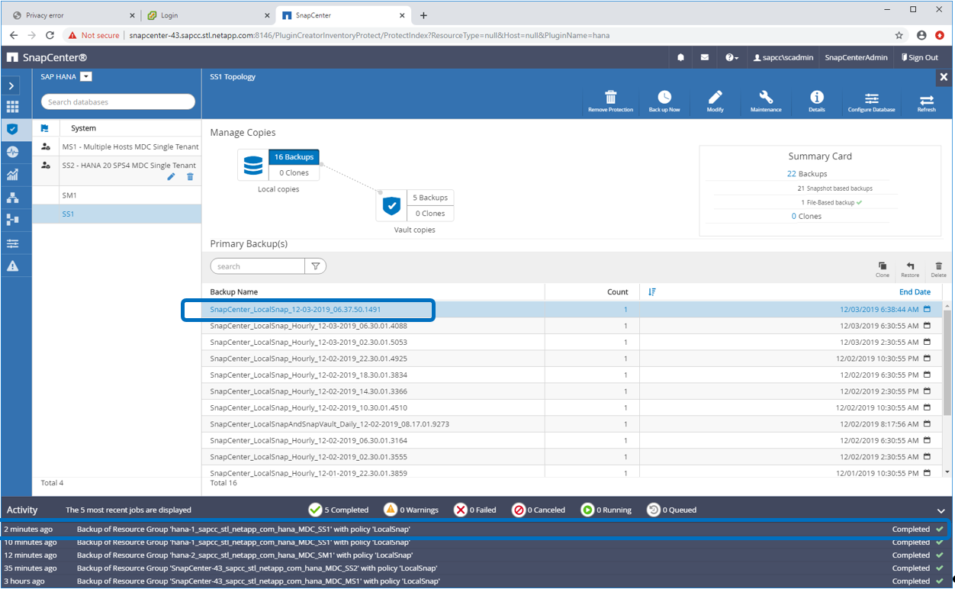The height and width of the screenshot is (589, 955).
Task: Click the Remove Protection trash icon
Action: click(610, 98)
